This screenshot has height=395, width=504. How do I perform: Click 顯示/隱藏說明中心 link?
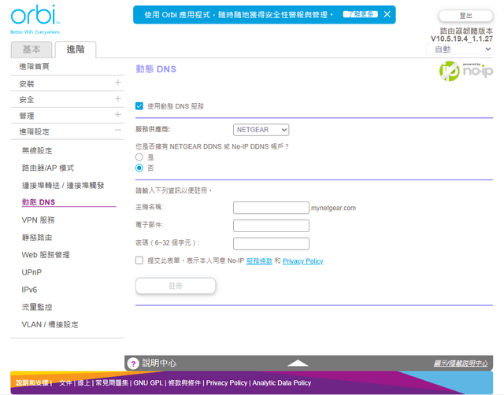(460, 364)
